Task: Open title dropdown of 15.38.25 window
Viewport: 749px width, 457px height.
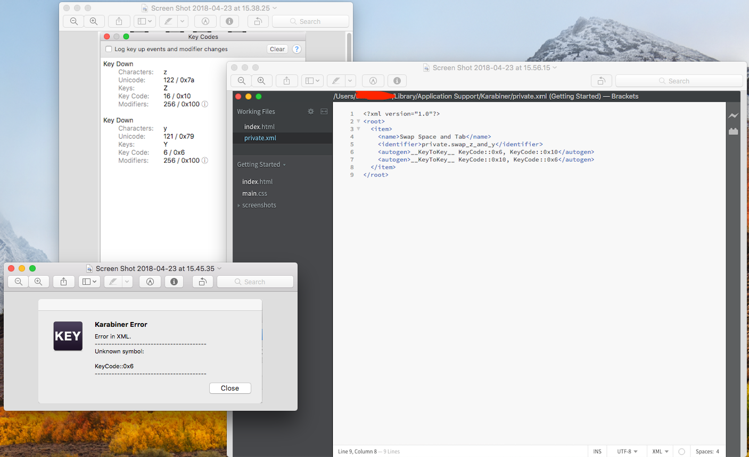Action: coord(275,8)
